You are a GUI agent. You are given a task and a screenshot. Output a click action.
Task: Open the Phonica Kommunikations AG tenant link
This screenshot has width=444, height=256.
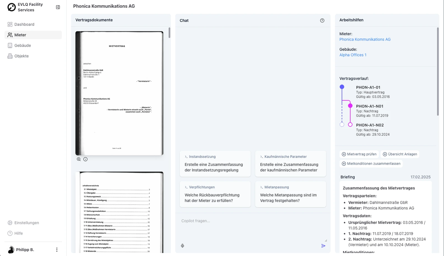pyautogui.click(x=365, y=39)
